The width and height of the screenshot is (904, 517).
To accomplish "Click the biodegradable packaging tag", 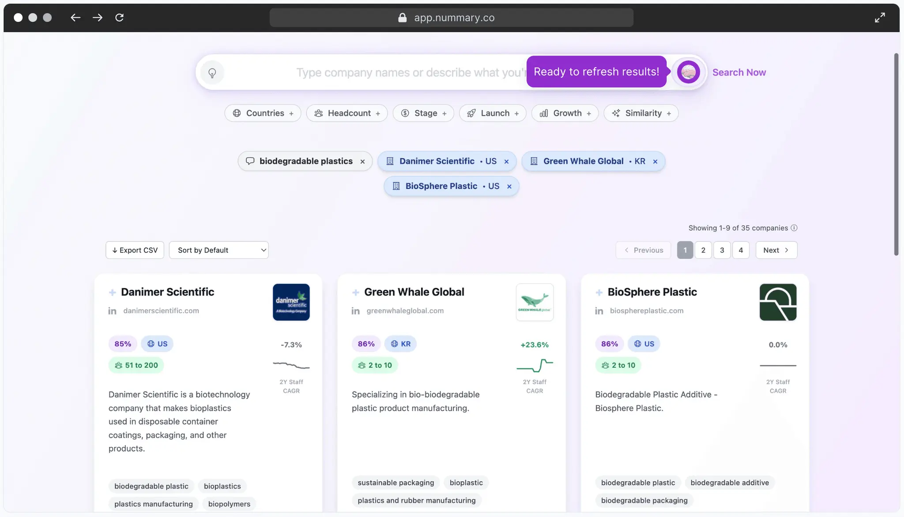I will tap(644, 500).
